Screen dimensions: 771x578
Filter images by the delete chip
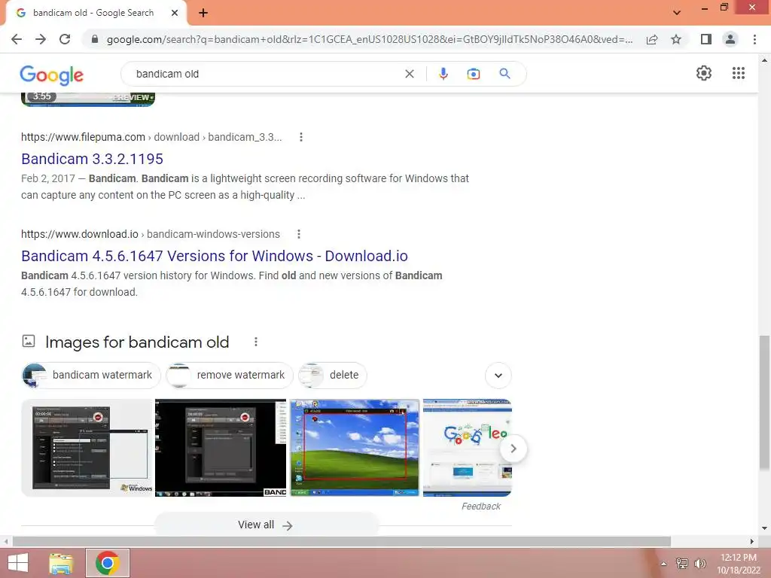point(332,375)
